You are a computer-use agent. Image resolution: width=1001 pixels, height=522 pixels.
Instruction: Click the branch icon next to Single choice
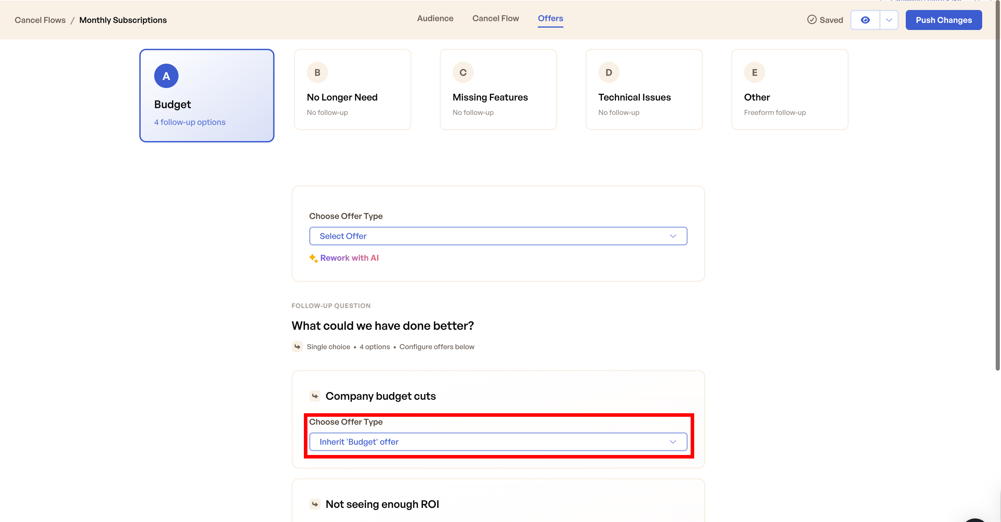click(x=297, y=347)
